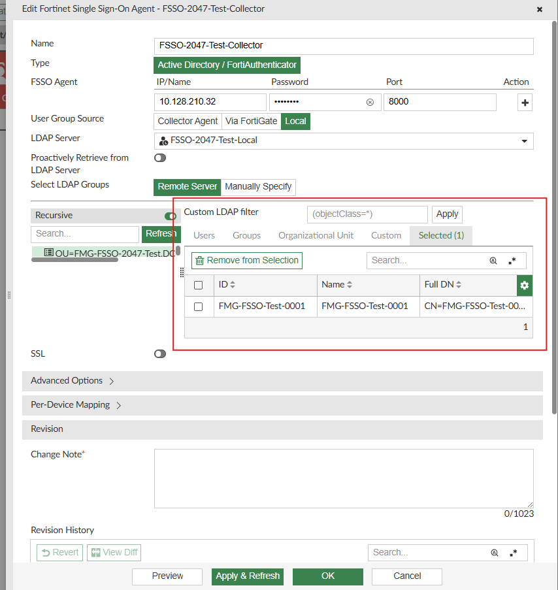Open the Selected (1) tab

(x=441, y=236)
